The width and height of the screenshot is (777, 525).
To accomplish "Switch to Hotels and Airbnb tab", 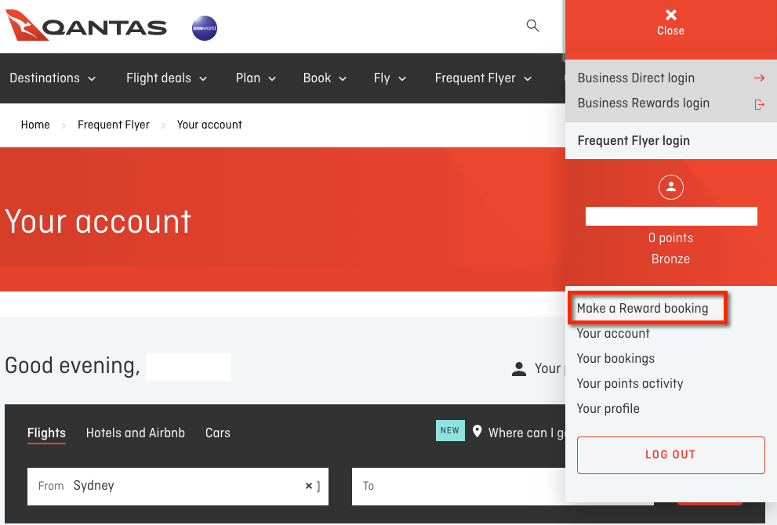I will (x=136, y=433).
